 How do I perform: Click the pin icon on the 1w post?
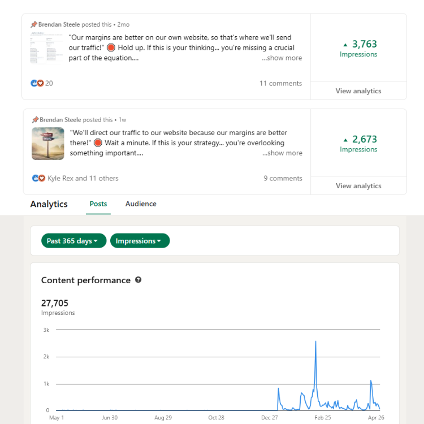pos(35,120)
